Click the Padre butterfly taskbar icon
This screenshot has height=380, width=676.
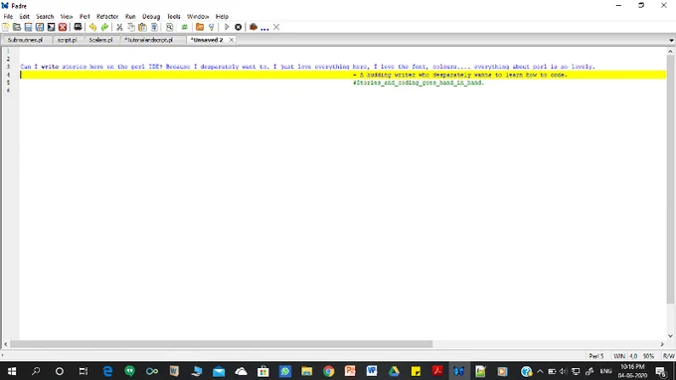click(458, 371)
